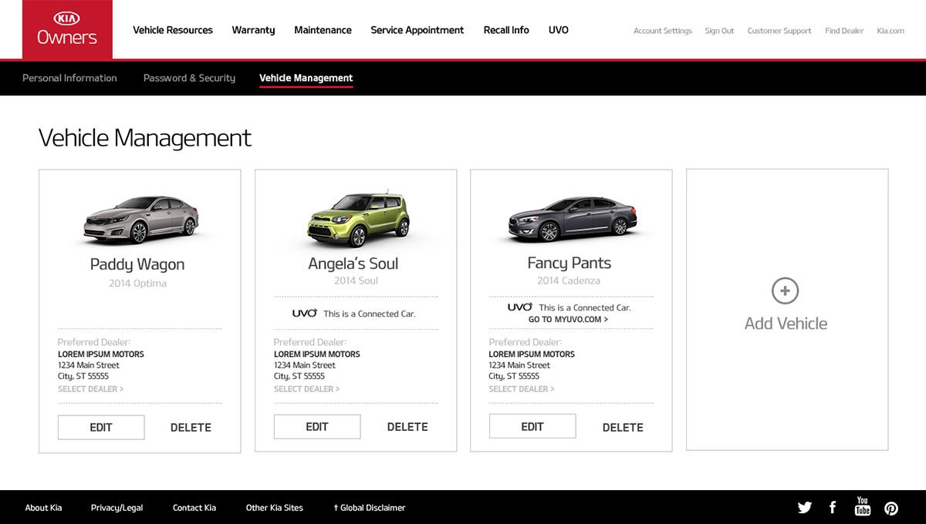926x524 pixels.
Task: Click the Kia Owners logo
Action: point(67,29)
